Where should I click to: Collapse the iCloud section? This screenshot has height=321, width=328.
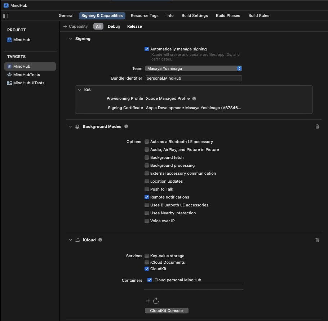pos(71,240)
